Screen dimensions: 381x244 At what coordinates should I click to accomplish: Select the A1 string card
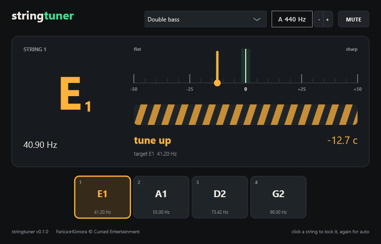click(161, 197)
